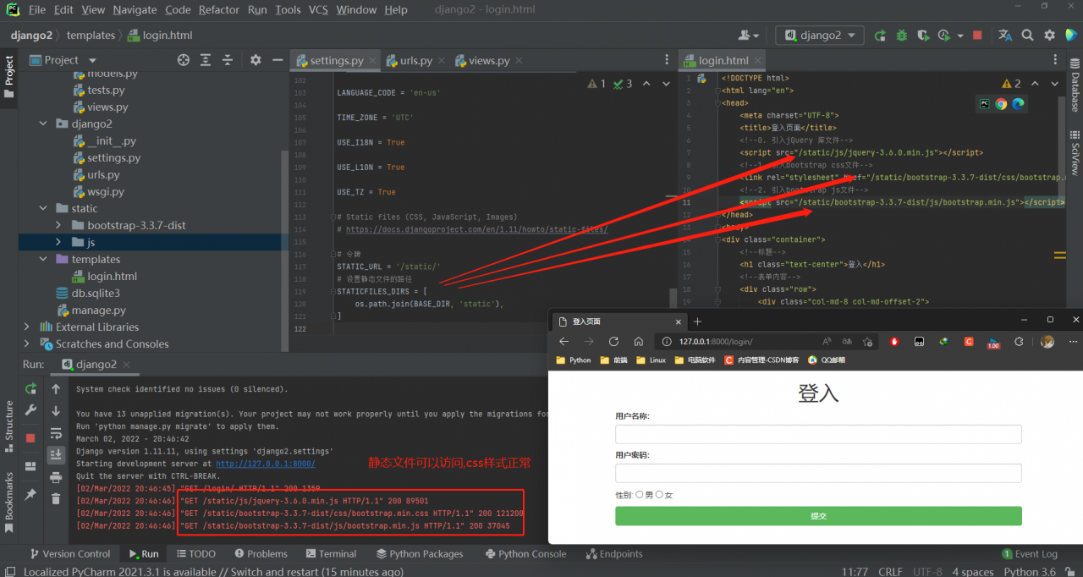Toggle soft-wrap in run console
This screenshot has height=577, width=1083.
(56, 433)
